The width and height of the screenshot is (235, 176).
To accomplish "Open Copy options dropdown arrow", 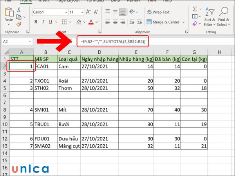I will click(x=24, y=17).
